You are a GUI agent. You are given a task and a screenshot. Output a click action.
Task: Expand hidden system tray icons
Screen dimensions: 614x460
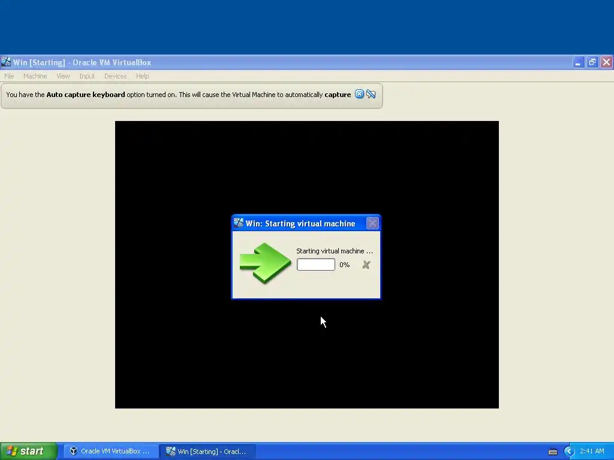(569, 451)
